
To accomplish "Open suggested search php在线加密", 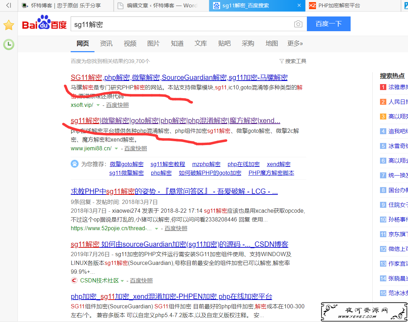I will click(244, 164).
